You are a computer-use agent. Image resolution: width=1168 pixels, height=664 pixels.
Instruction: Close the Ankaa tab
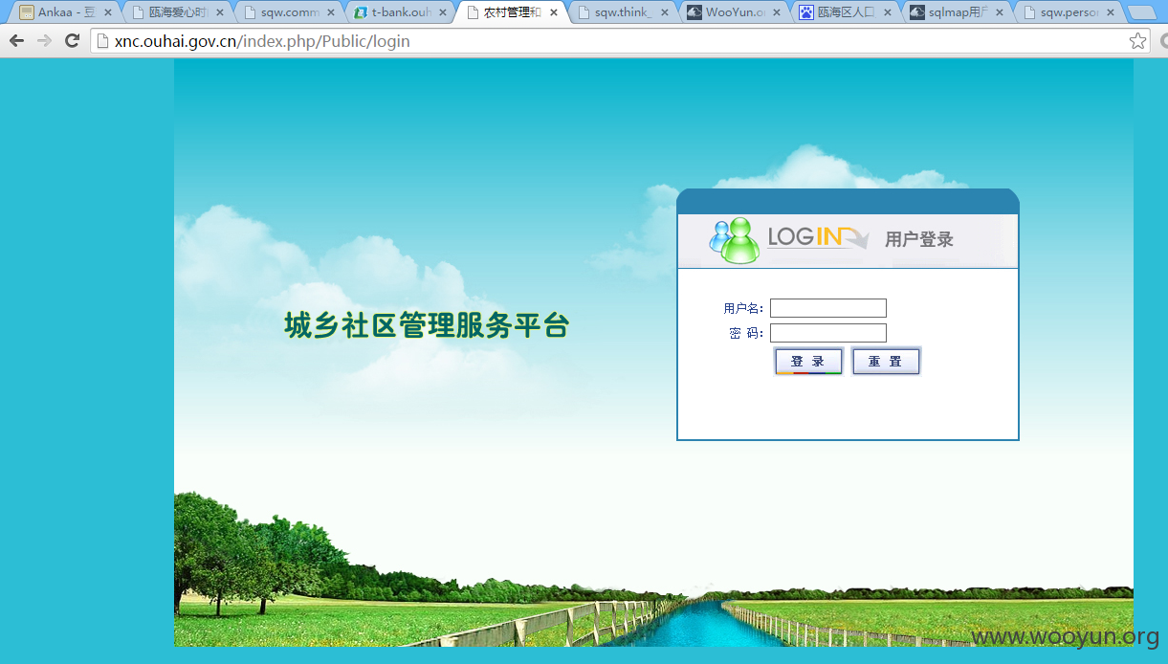(x=107, y=12)
